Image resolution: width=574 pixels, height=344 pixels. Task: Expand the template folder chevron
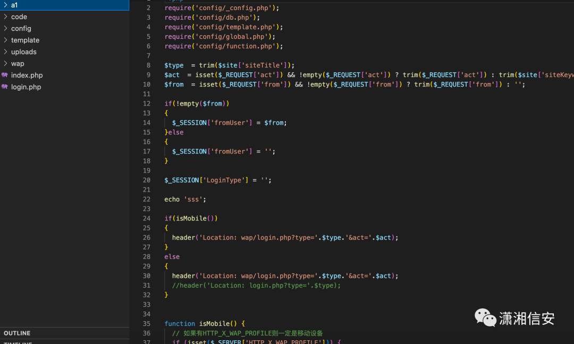(x=5, y=40)
